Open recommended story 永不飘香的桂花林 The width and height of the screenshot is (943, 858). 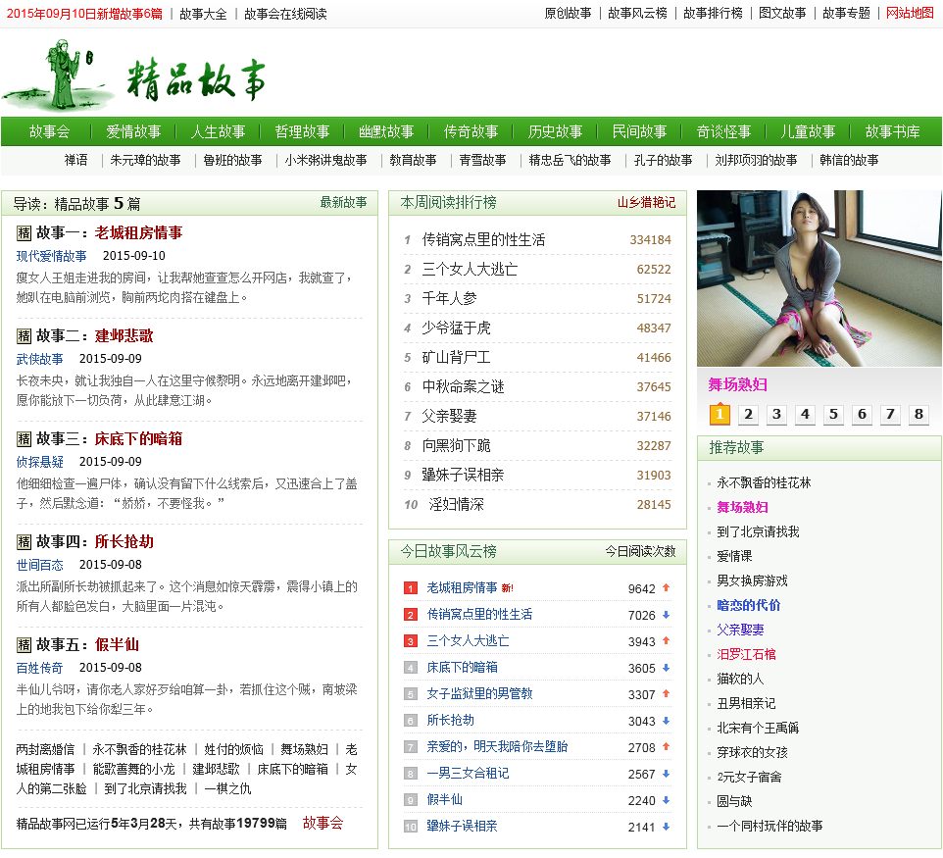764,483
